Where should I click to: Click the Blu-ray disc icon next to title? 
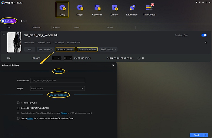(x=56, y=35)
